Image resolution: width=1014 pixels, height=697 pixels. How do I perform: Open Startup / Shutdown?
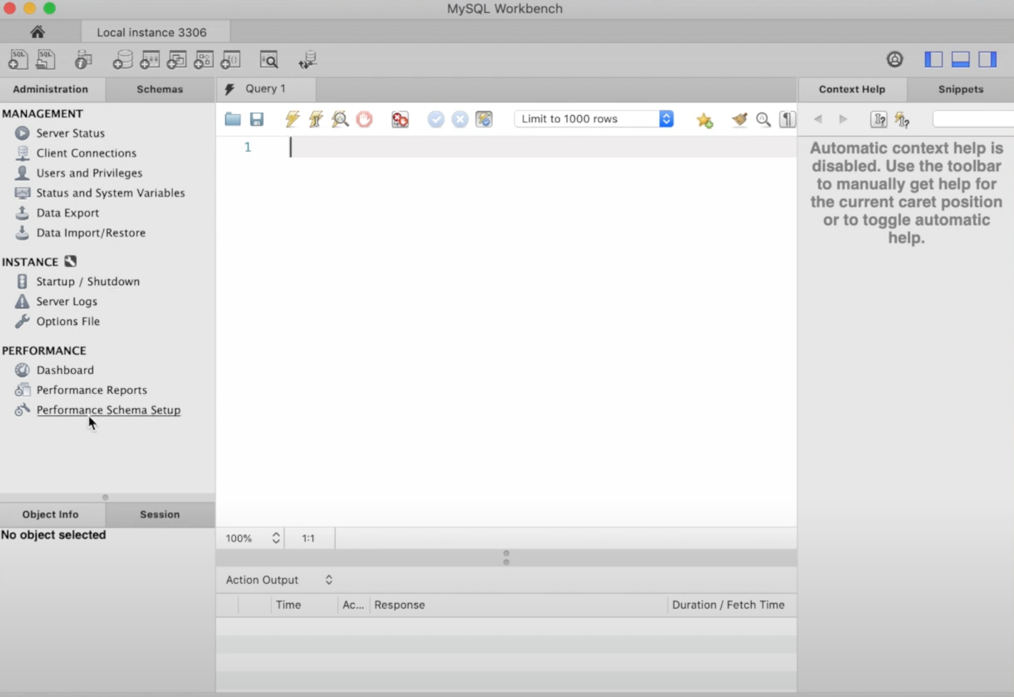tap(88, 281)
